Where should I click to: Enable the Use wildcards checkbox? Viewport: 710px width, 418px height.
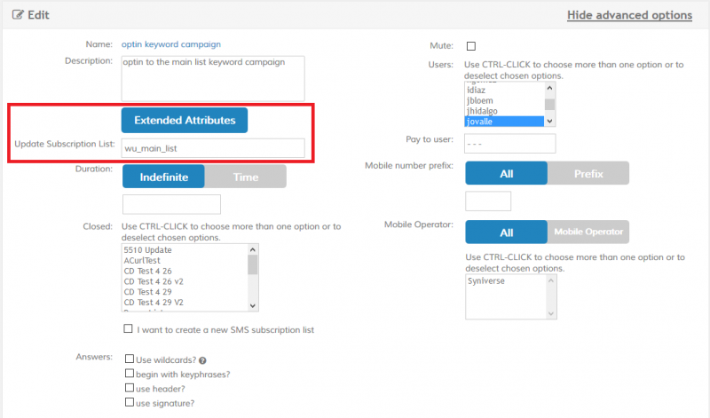tap(130, 359)
